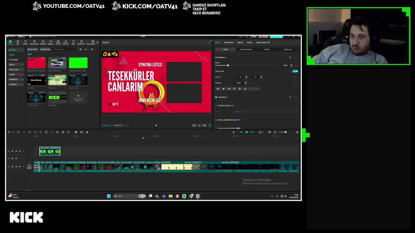Image resolution: width=415 pixels, height=233 pixels.
Task: Click the zoom-out magnifier on timeline
Action: [275, 132]
